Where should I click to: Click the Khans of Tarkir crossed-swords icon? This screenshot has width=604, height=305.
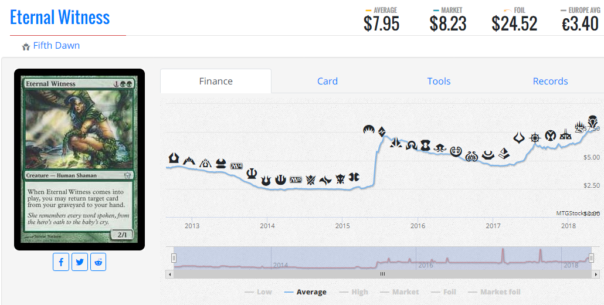pos(311,179)
